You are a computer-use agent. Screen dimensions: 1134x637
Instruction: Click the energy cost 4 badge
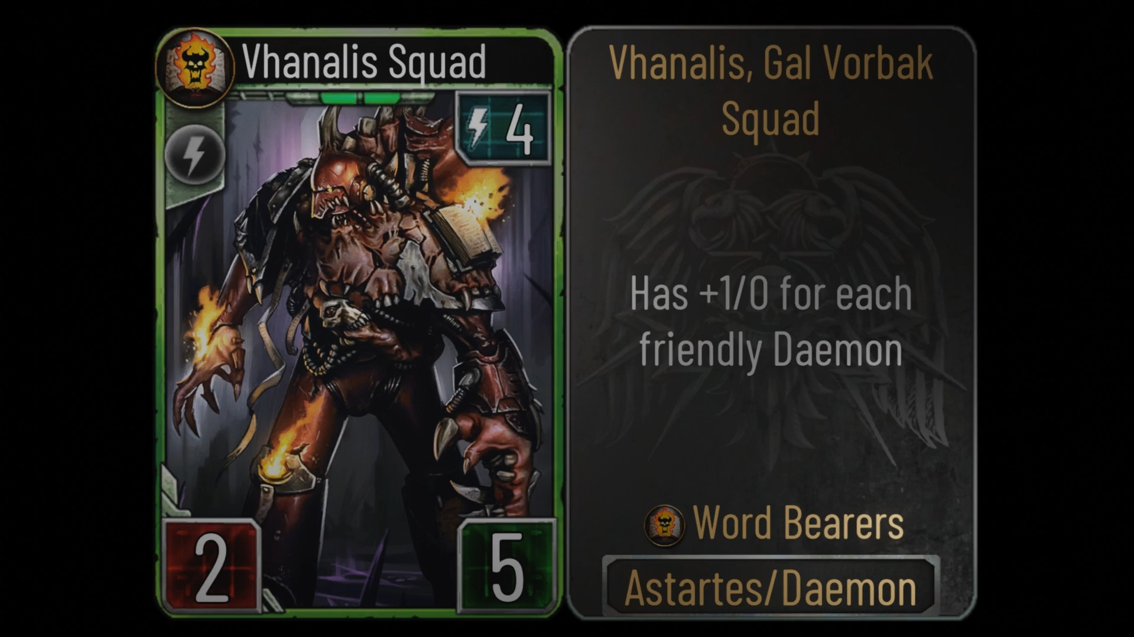pos(503,127)
